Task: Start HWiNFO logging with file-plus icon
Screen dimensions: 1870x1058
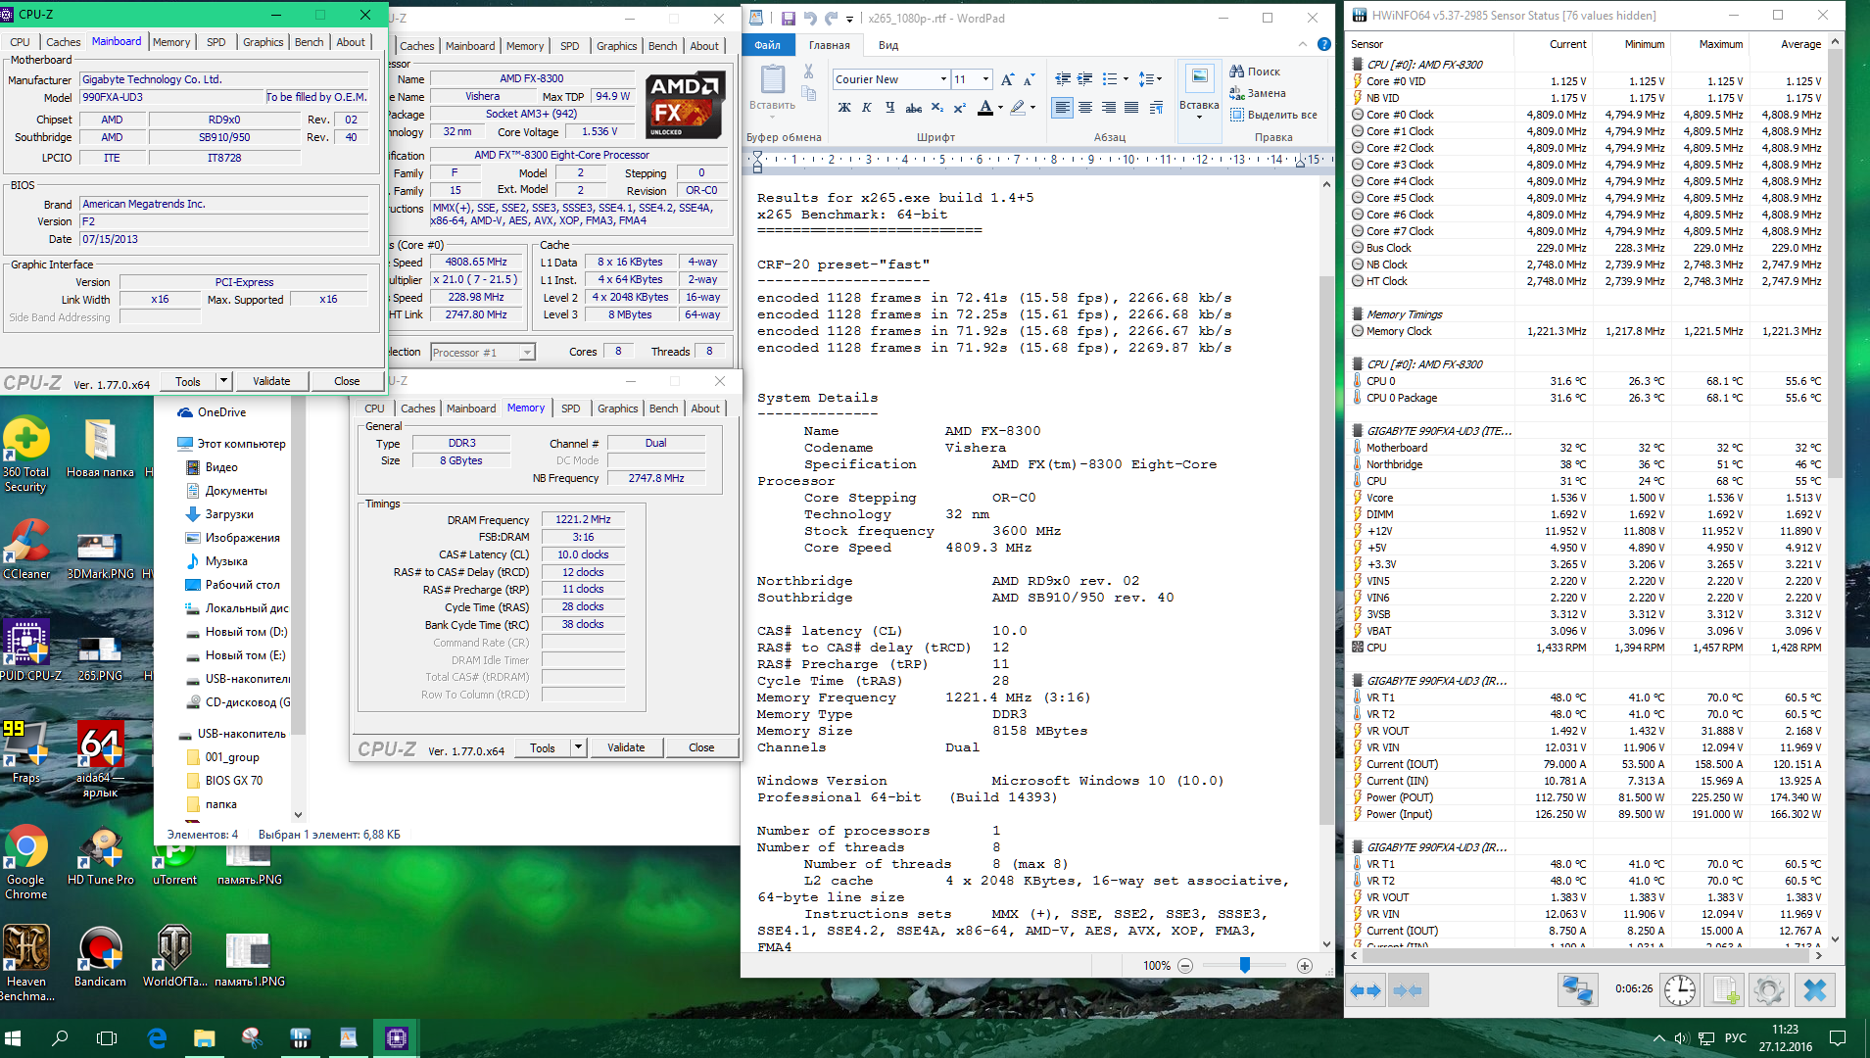Action: pyautogui.click(x=1725, y=990)
